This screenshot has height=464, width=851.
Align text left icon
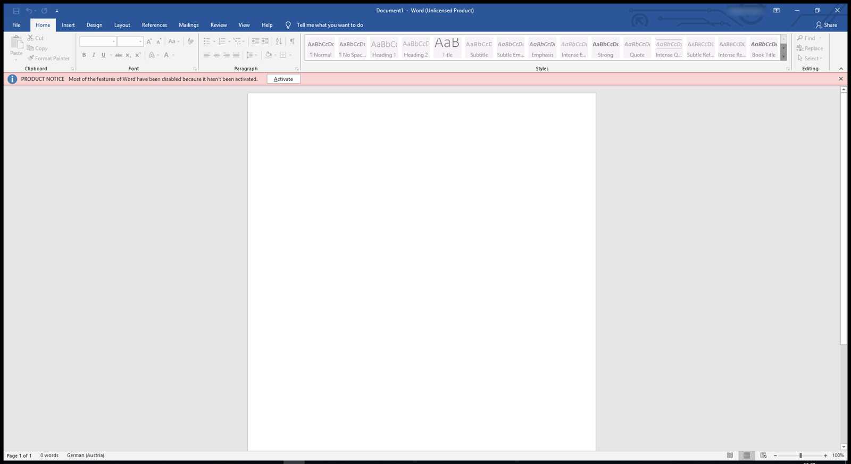(207, 55)
